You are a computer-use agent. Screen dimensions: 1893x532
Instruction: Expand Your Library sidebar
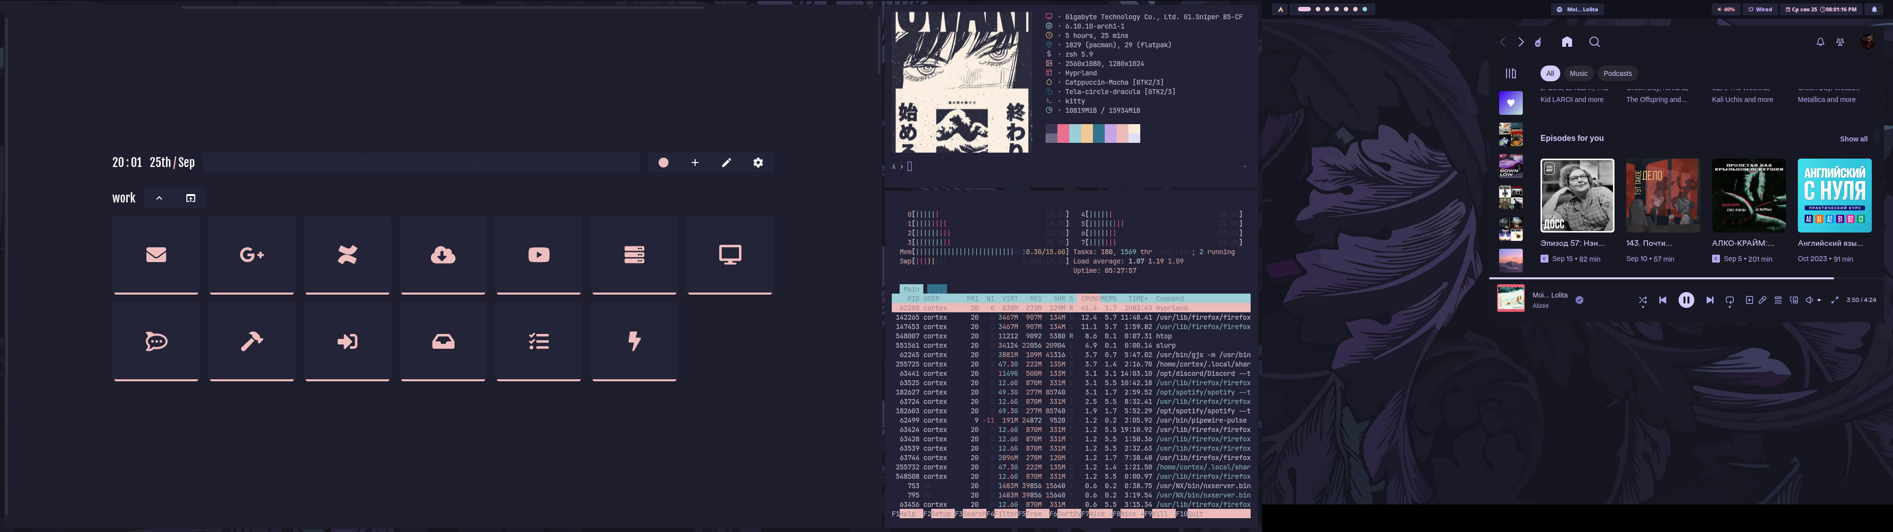[x=1511, y=73]
